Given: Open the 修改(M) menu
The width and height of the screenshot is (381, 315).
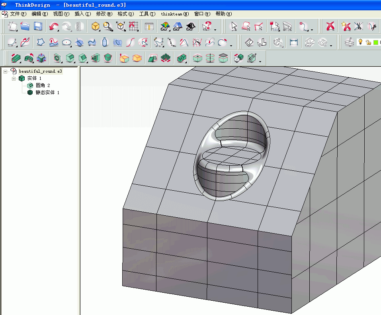Looking at the screenshot, I should [104, 14].
